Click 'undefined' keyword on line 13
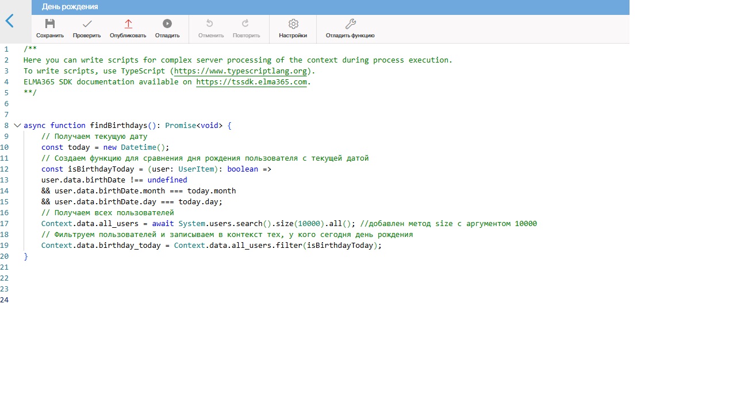Screen dimensions: 756x416 coord(167,180)
